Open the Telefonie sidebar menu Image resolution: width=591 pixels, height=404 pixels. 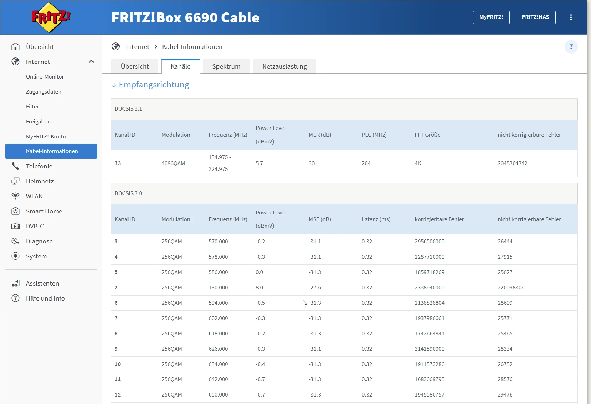coord(39,166)
